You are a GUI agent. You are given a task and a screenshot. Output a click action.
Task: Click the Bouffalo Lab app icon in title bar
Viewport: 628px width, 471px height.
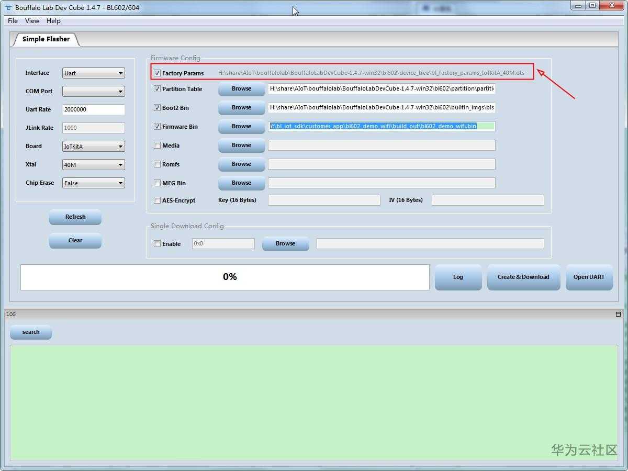[8, 7]
